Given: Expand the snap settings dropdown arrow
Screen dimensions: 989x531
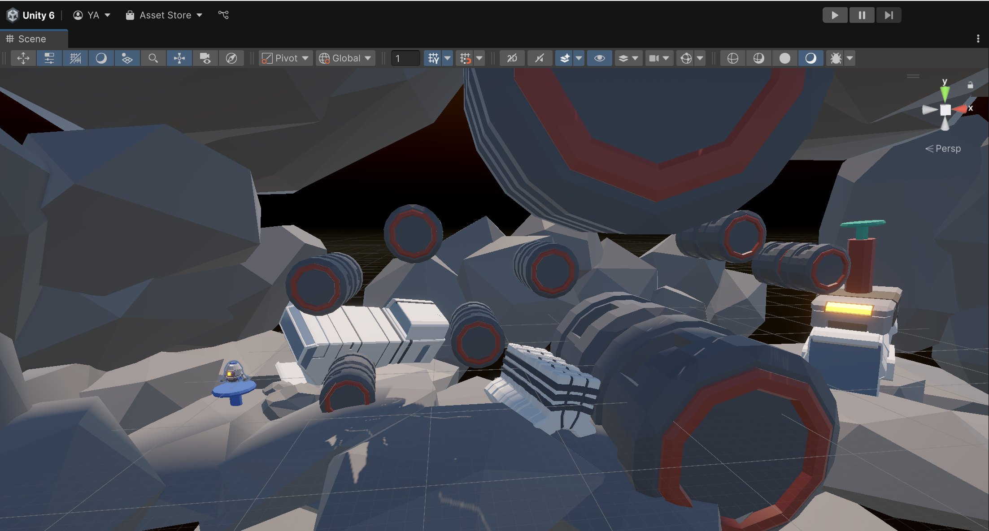Looking at the screenshot, I should click(x=479, y=58).
